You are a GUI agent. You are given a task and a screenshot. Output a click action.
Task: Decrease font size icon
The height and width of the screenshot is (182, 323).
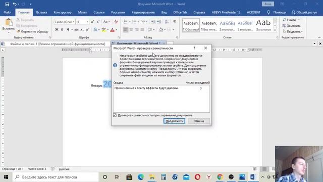click(98, 22)
